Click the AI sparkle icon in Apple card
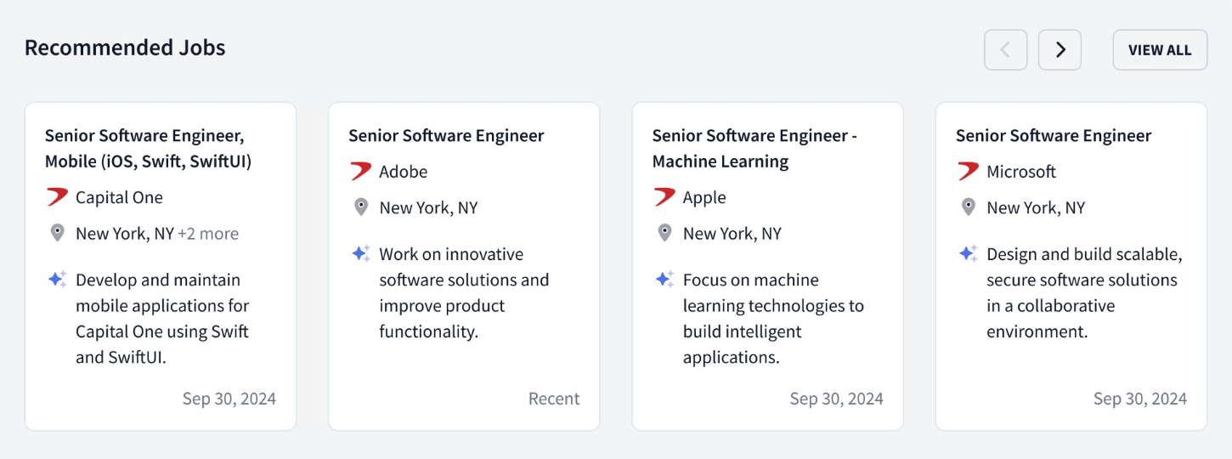This screenshot has width=1232, height=459. [x=664, y=279]
